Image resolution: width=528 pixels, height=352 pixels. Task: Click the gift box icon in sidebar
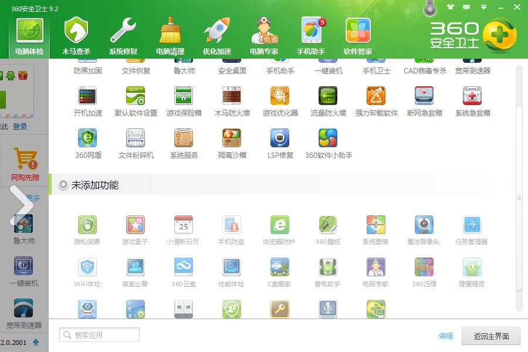(23, 75)
